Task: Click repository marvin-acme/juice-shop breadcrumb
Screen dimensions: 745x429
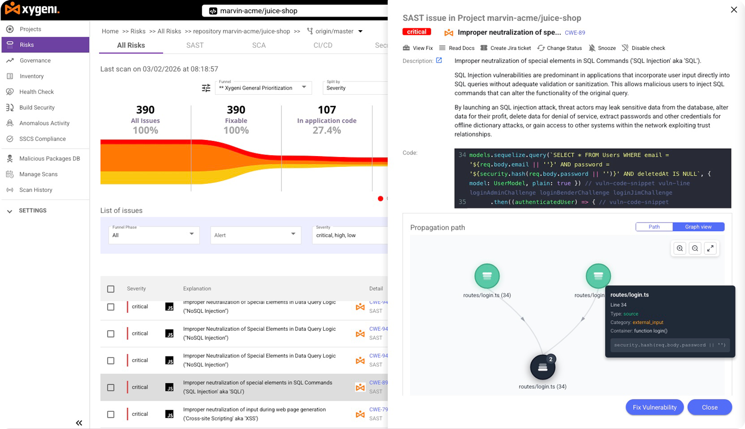Action: coord(242,31)
